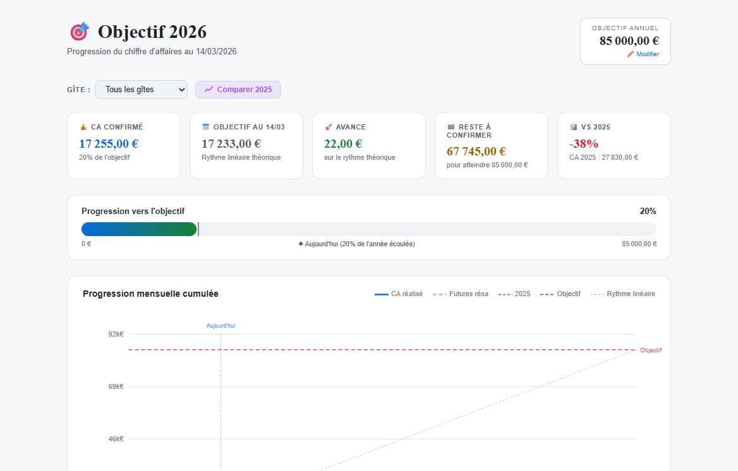
Task: Click the 85 000,00 € progress bar end label
Action: [x=639, y=244]
